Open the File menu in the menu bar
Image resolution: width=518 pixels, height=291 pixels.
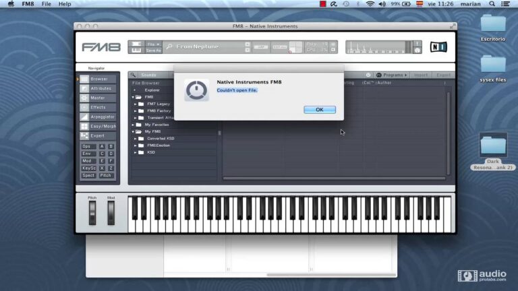(47, 4)
